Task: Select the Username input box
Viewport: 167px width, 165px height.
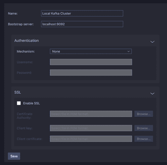Action: point(91,62)
